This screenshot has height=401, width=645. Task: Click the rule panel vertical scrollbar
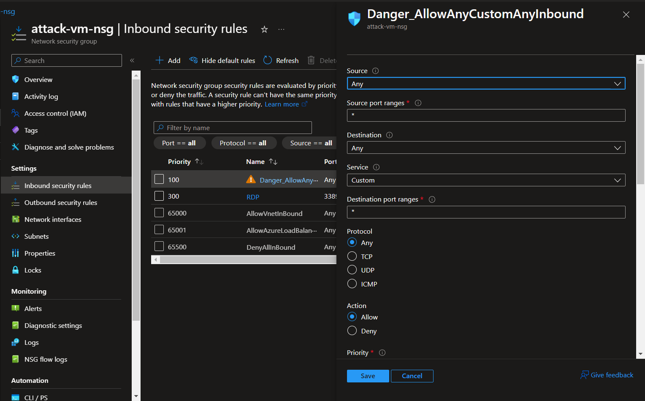(640, 124)
